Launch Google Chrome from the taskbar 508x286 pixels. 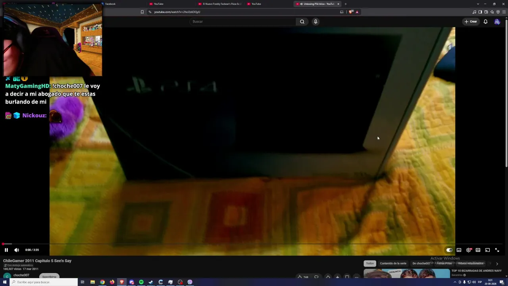click(102, 282)
